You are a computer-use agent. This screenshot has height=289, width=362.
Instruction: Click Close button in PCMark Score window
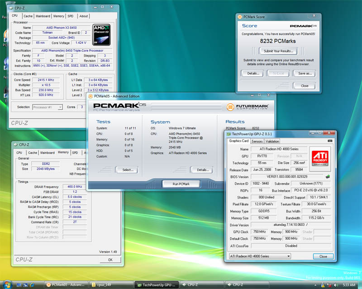click(305, 86)
